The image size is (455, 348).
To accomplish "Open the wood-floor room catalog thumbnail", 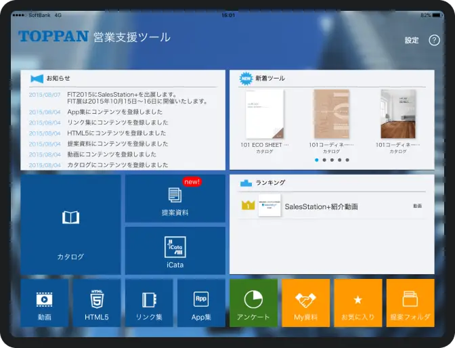I will [x=398, y=114].
